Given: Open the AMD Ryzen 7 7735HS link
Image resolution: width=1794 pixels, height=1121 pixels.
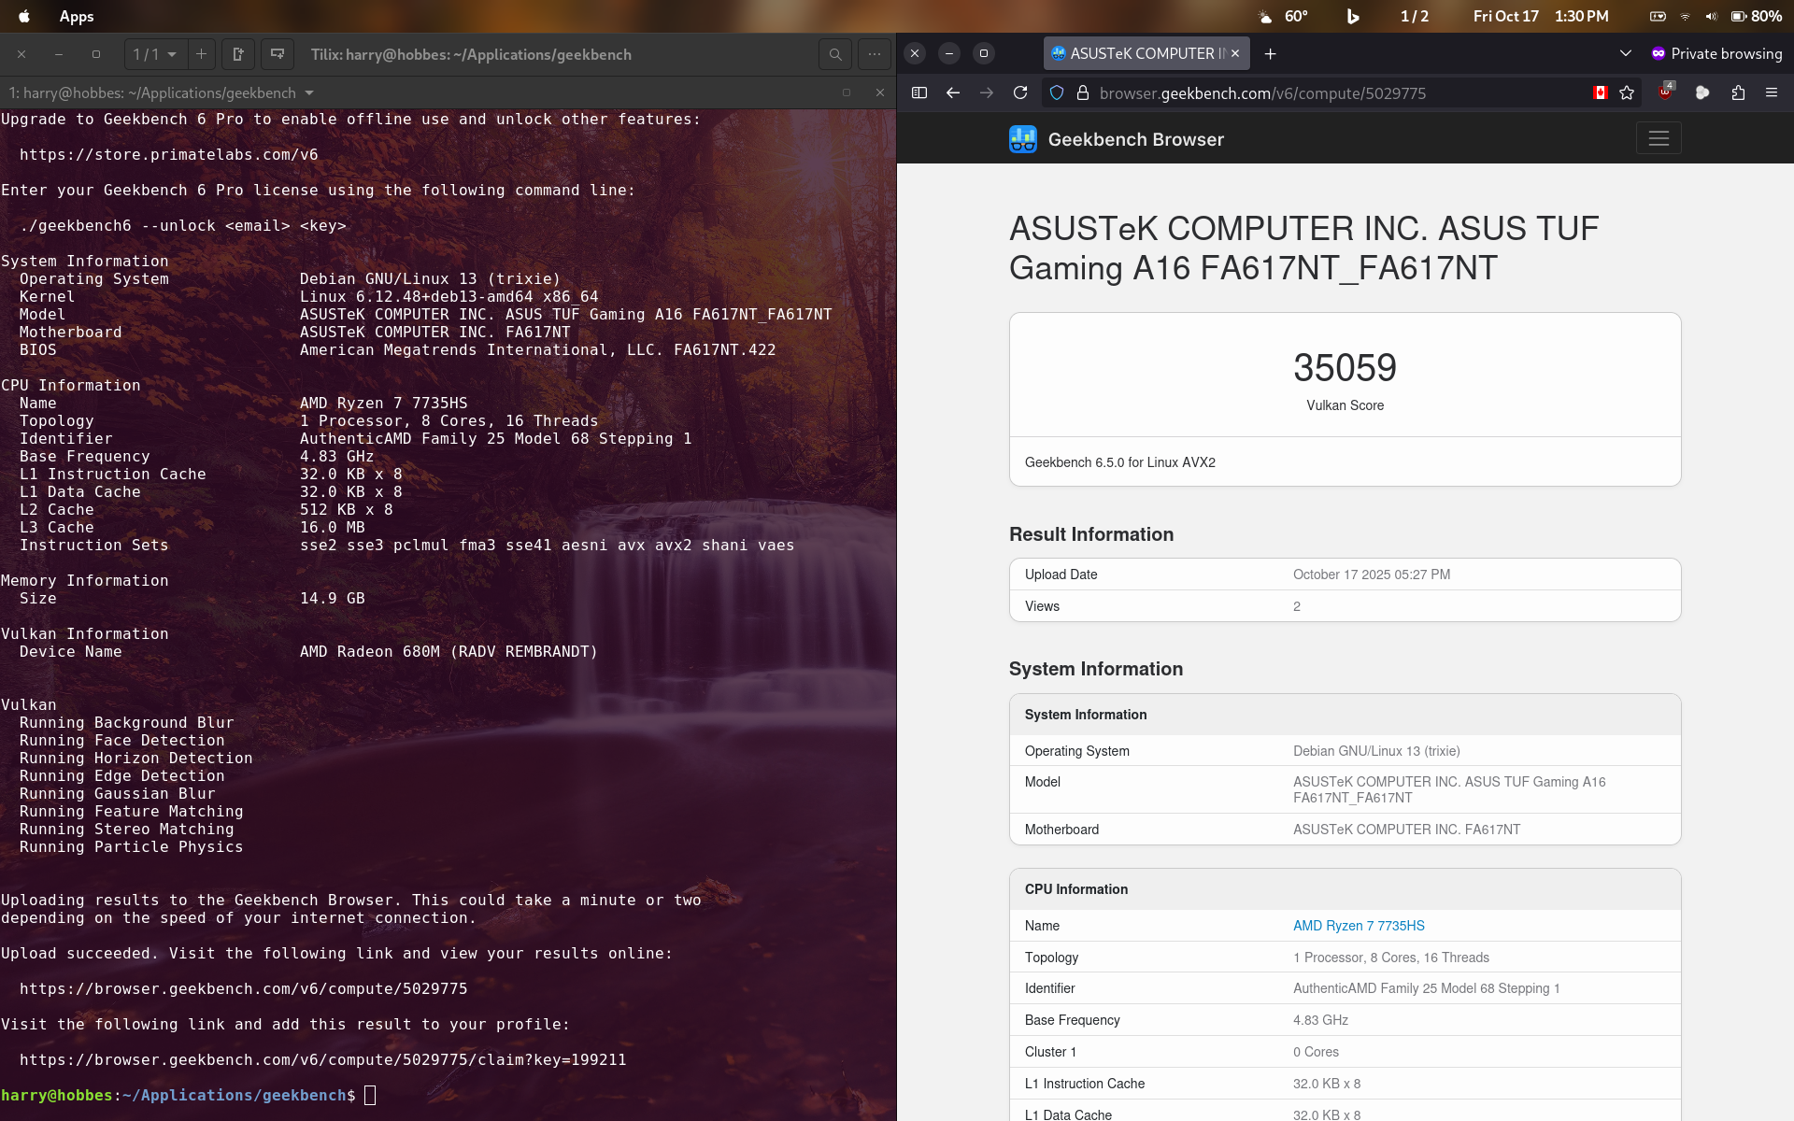Looking at the screenshot, I should click(1359, 926).
